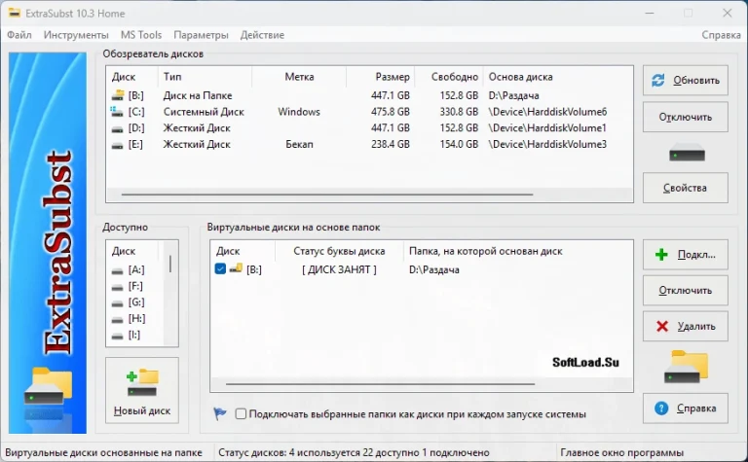This screenshot has width=748, height=462.
Task: Open the Справка menu in menu bar
Action: pyautogui.click(x=721, y=35)
